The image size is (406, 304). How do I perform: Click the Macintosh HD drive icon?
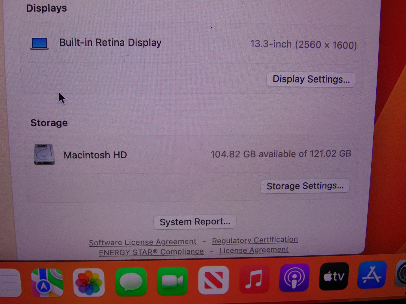(x=44, y=154)
